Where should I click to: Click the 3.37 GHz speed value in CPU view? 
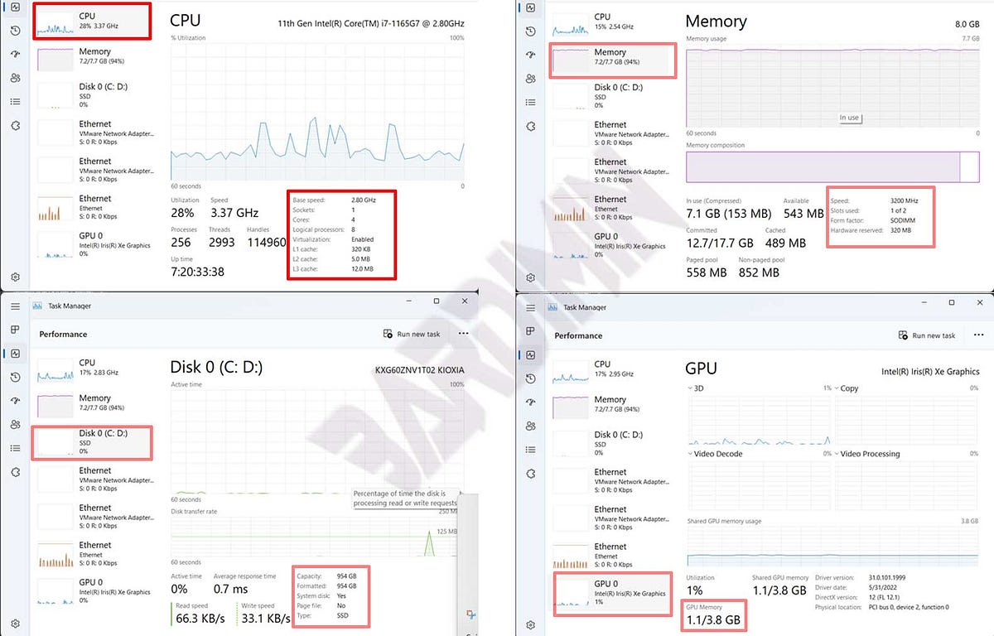click(234, 214)
